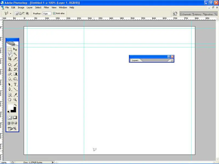Image resolution: width=219 pixels, height=164 pixels.
Task: Open the Layer menu
Action: coord(30,8)
